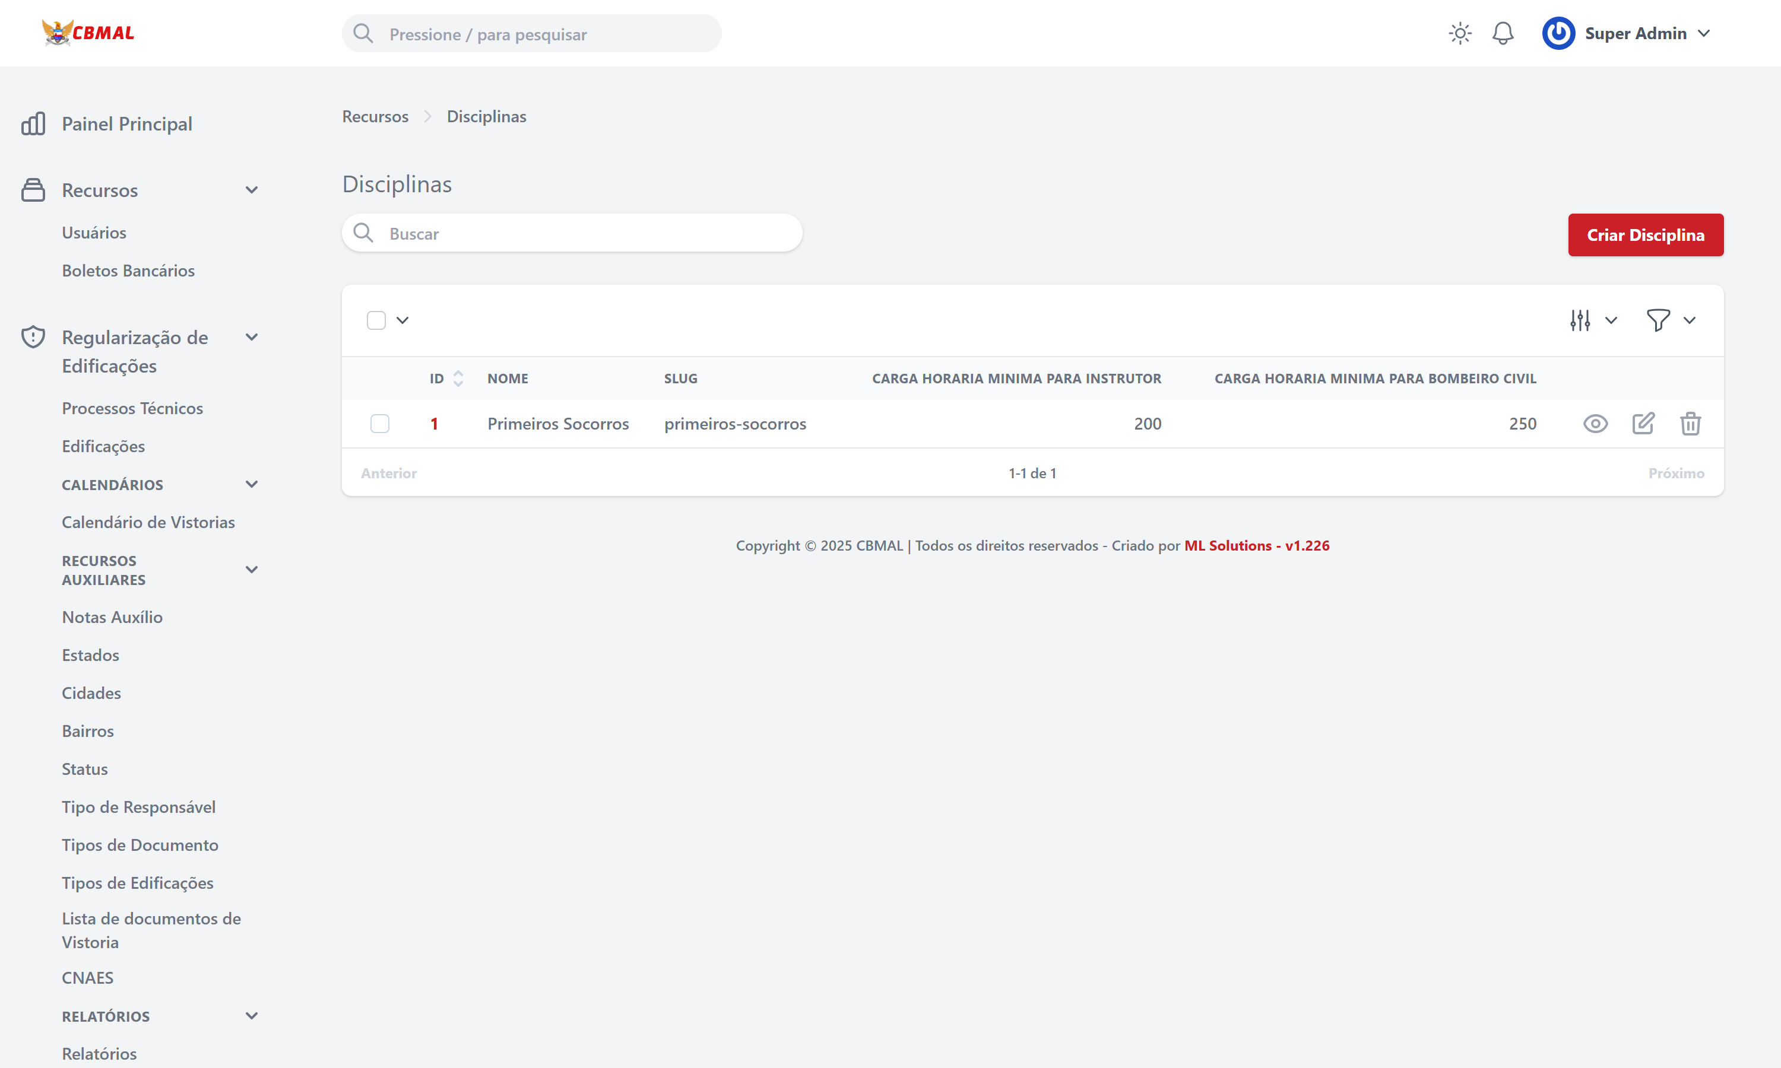
Task: Click the CBMAL logo
Action: click(88, 33)
